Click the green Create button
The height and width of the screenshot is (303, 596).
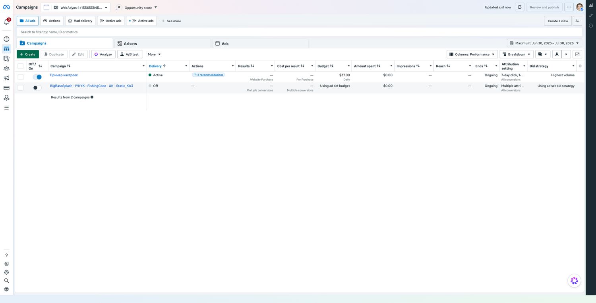tap(28, 54)
